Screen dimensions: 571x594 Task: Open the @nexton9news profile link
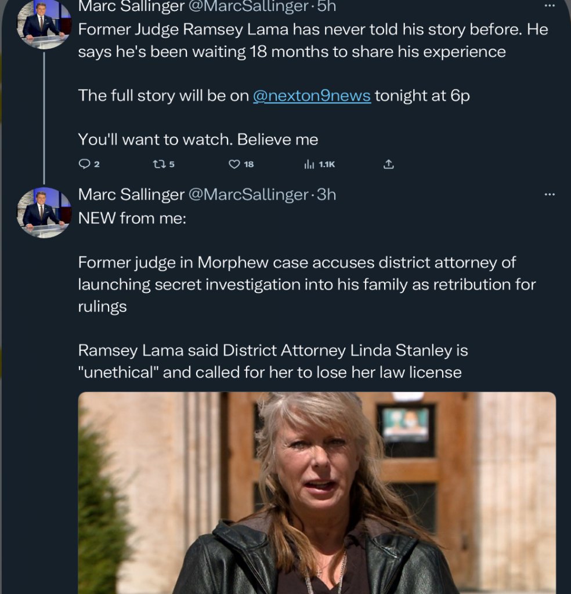(312, 96)
